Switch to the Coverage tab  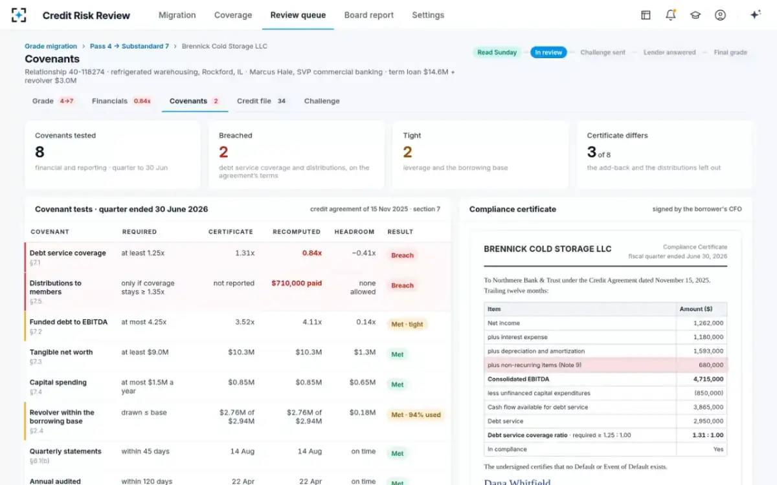click(233, 15)
